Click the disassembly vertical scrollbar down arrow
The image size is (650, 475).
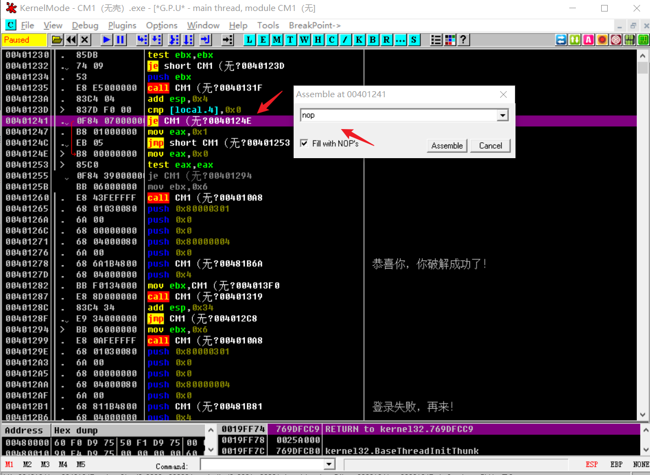[x=643, y=415]
